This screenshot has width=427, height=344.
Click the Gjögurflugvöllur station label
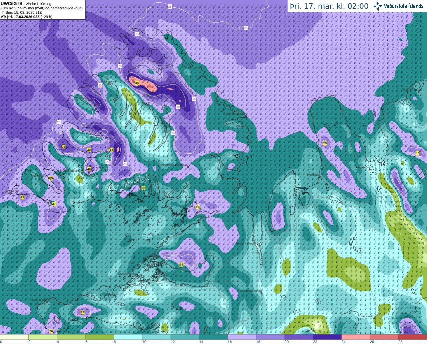coord(234,114)
